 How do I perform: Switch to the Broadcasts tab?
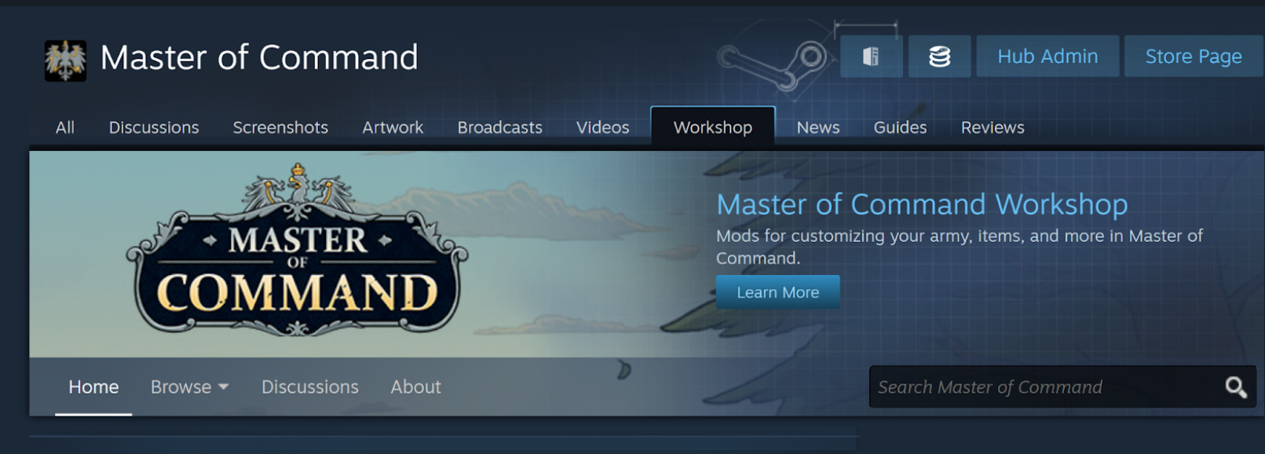[499, 127]
